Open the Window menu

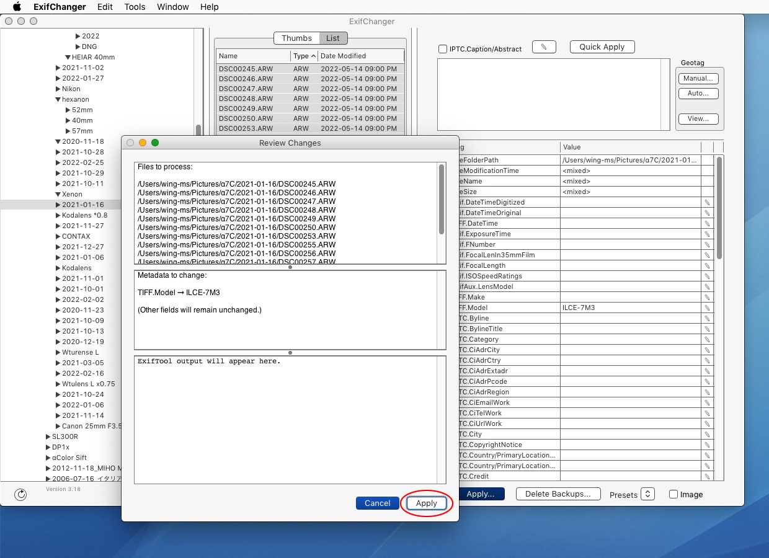(x=173, y=7)
